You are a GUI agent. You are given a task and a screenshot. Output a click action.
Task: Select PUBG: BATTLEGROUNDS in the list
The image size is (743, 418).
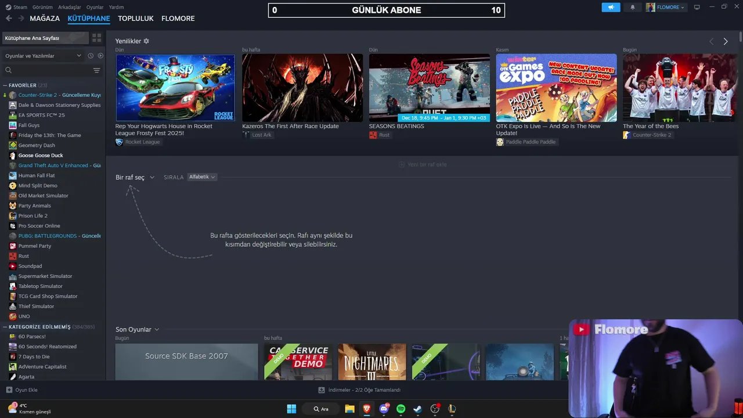point(55,236)
